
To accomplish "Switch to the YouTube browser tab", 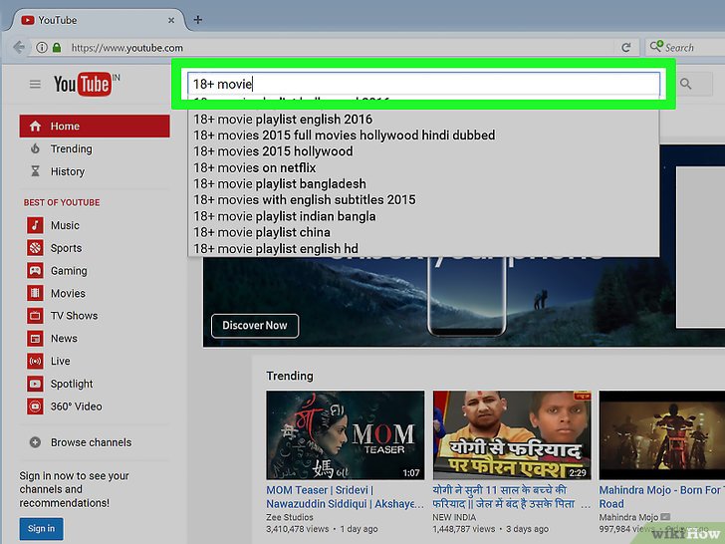I will [x=90, y=20].
